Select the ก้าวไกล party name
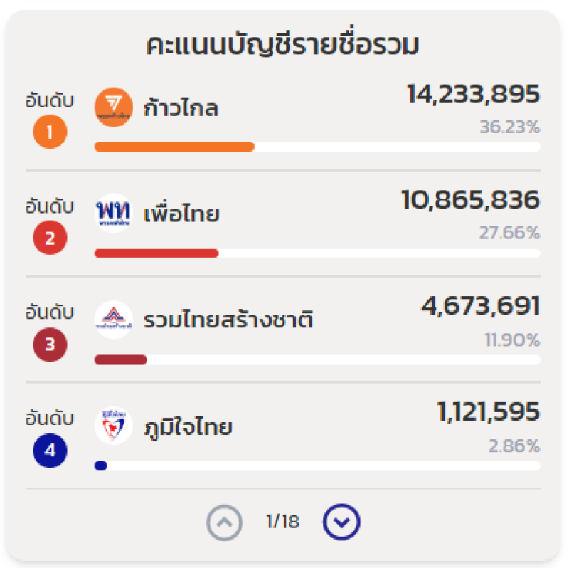This screenshot has height=568, width=569. click(x=181, y=107)
